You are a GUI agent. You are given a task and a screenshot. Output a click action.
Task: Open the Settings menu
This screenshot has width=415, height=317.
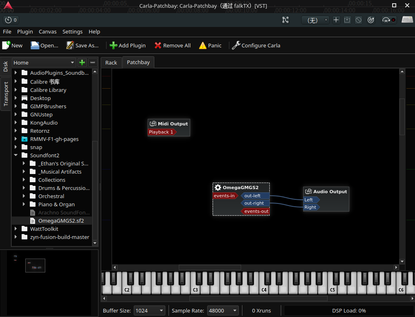73,31
